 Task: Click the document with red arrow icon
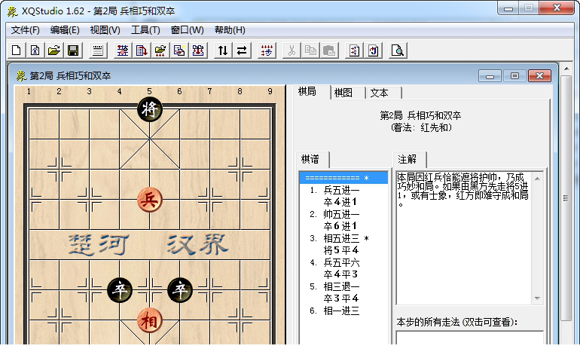coord(142,50)
